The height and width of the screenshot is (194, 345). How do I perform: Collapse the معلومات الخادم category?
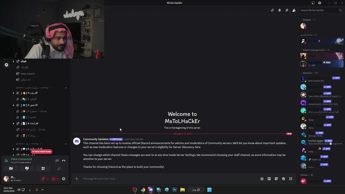click(x=33, y=88)
